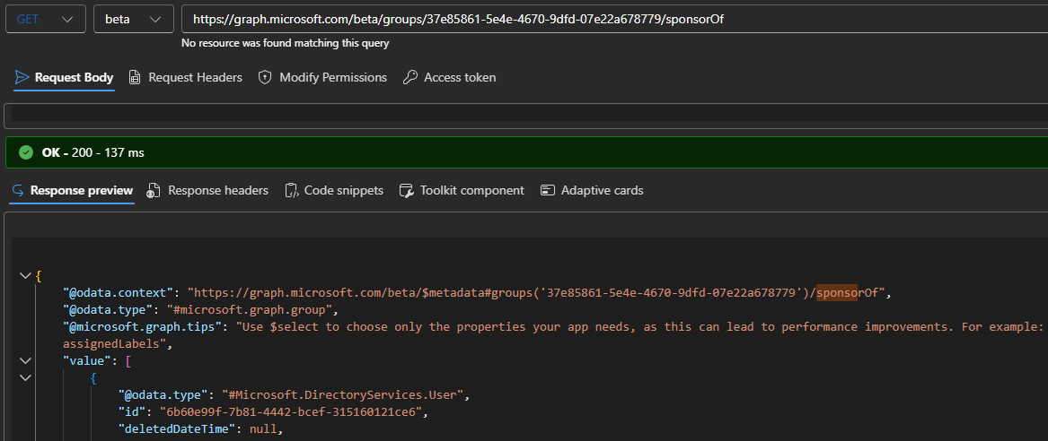Click the Modify Permissions shield icon

click(x=265, y=77)
